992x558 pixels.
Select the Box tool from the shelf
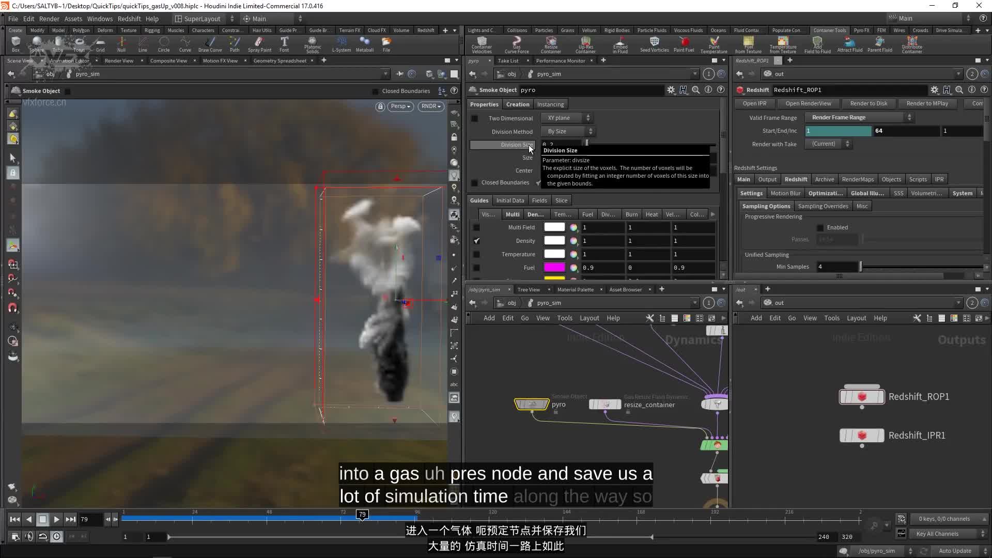click(15, 45)
